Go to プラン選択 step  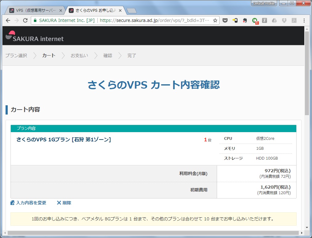coord(16,56)
